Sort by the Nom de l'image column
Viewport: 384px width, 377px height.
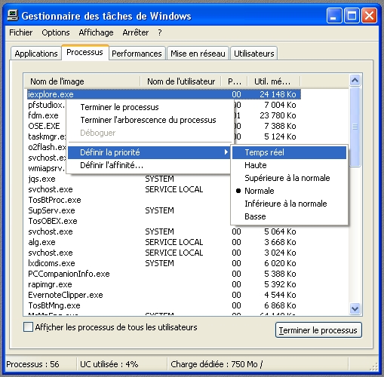tap(82, 81)
